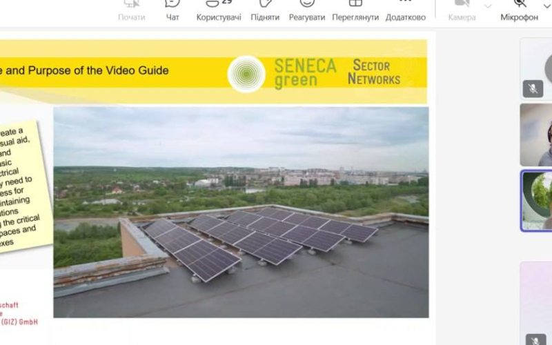The height and width of the screenshot is (345, 552).
Task: Click the Почати button
Action: click(131, 10)
